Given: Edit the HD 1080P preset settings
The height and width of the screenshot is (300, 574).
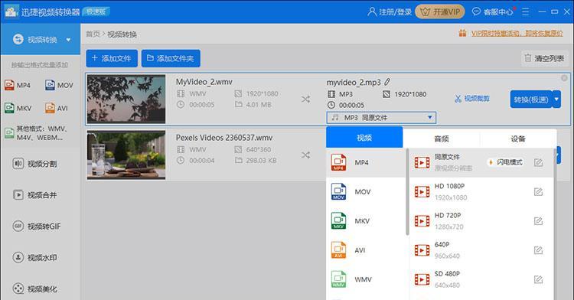Looking at the screenshot, I should 538,191.
